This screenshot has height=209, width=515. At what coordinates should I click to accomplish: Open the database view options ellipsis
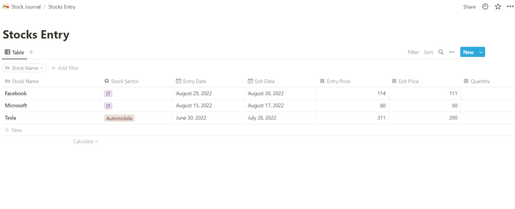click(451, 52)
